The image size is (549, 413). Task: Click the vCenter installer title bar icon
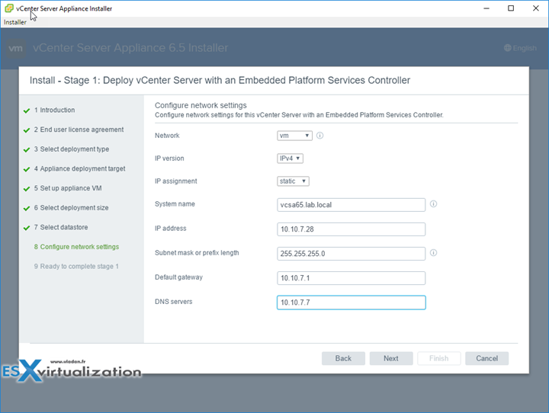pos(9,8)
